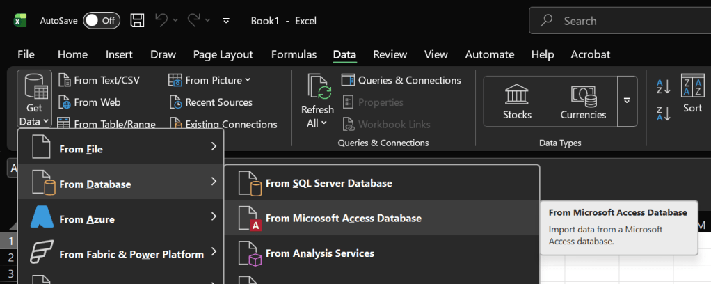Switch to the Insert tab
Viewport: 711px width, 284px height.
click(x=119, y=55)
